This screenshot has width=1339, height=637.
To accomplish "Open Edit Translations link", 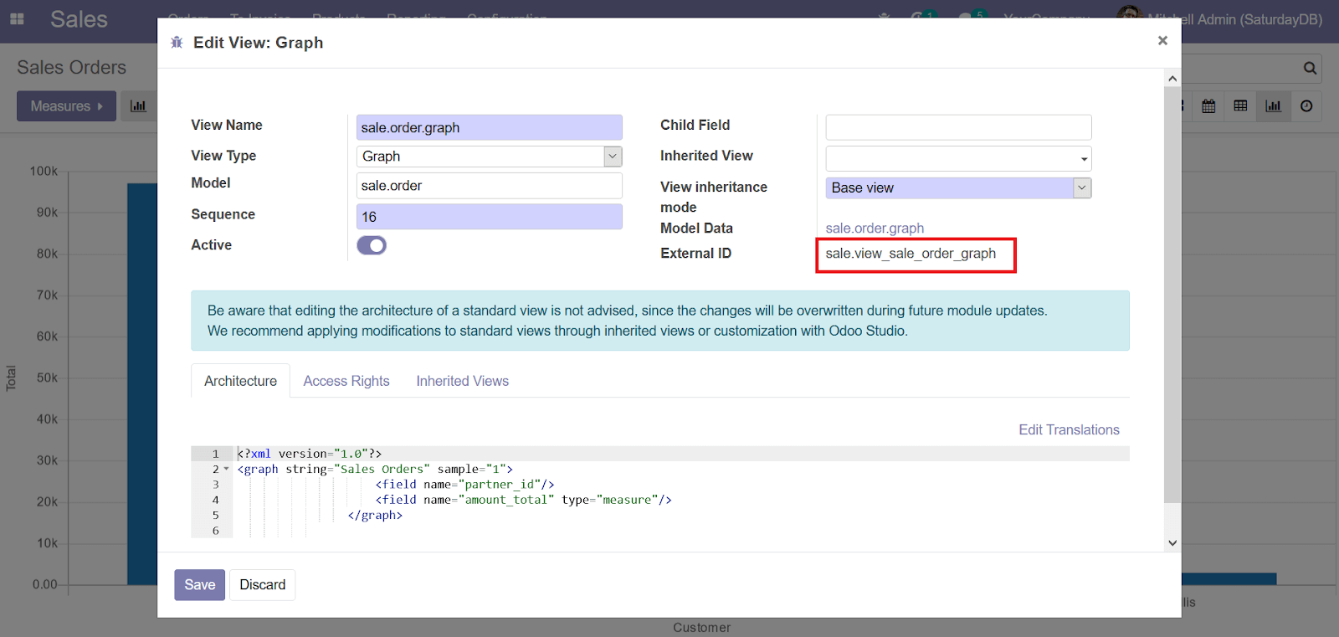I will [x=1069, y=429].
